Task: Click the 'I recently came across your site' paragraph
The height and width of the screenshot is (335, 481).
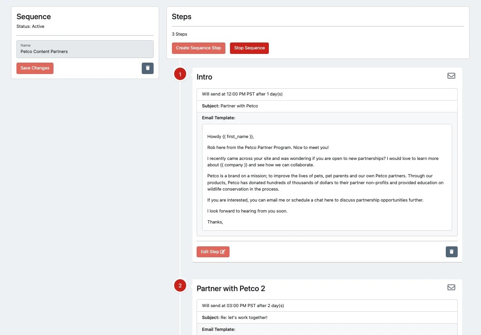Action: tap(323, 161)
